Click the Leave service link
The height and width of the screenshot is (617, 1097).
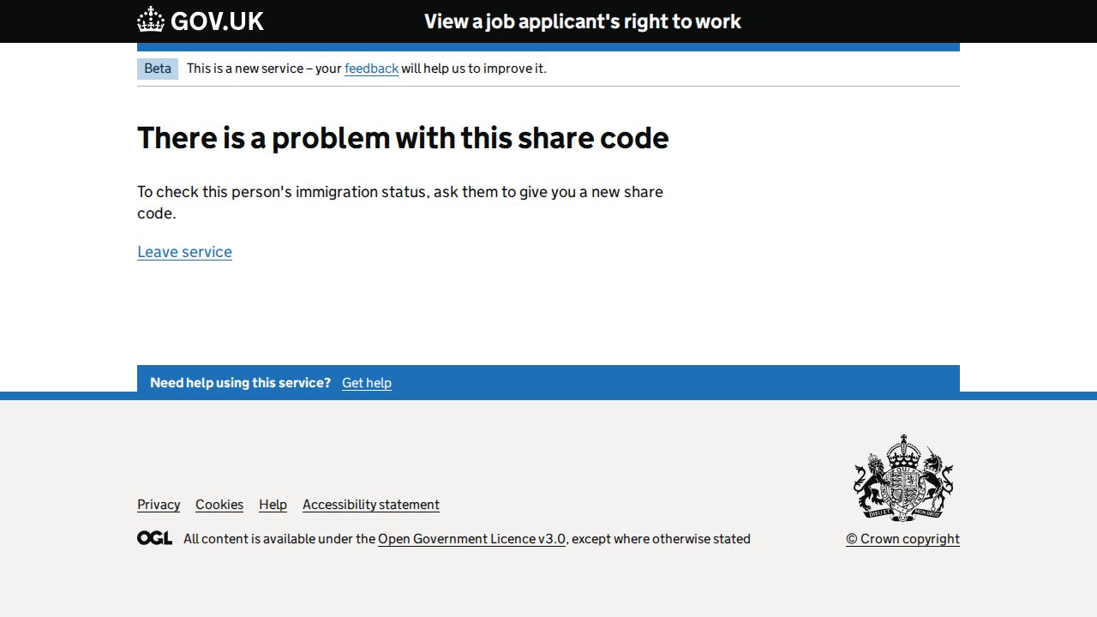pos(184,252)
